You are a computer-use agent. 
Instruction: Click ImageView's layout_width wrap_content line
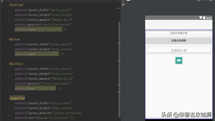pos(43,103)
